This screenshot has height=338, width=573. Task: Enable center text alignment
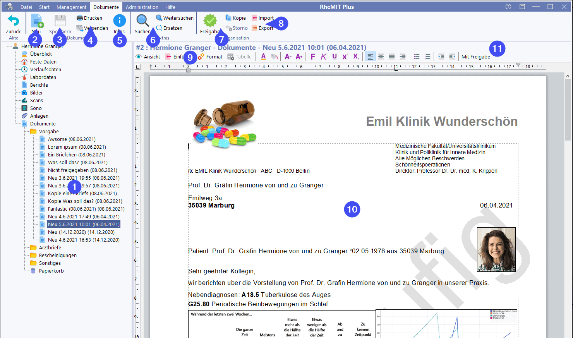[381, 57]
